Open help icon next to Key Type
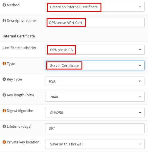148x152 pixels. (x=4, y=79)
